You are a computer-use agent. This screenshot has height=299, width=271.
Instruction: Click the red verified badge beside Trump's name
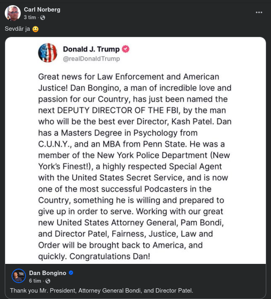click(x=126, y=49)
